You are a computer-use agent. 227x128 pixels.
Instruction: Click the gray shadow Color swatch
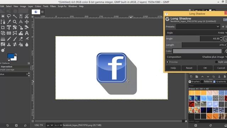tap(197, 51)
